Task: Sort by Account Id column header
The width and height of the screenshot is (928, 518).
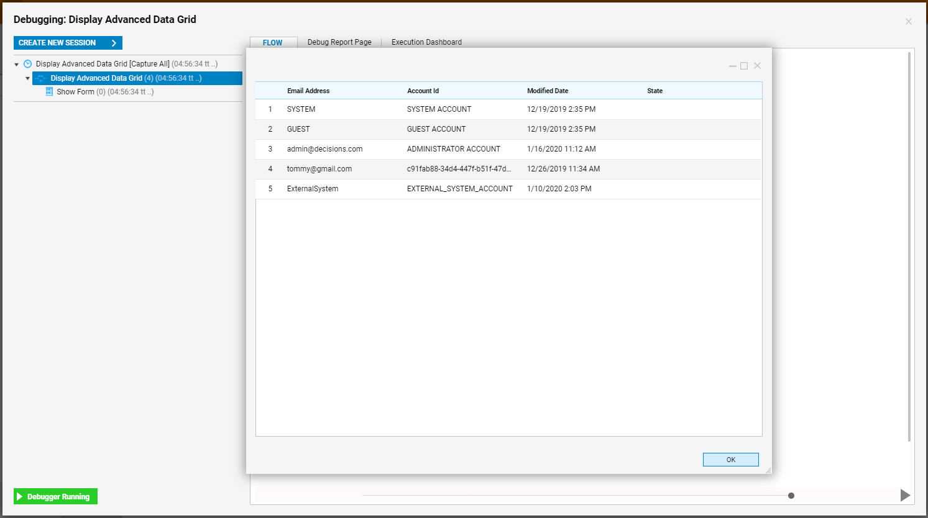Action: (423, 91)
